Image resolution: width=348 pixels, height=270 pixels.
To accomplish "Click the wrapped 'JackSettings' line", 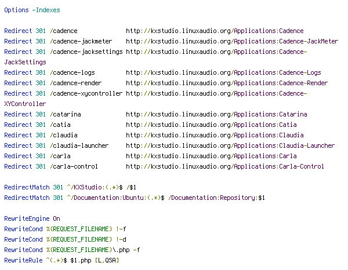I will (x=25, y=63).
